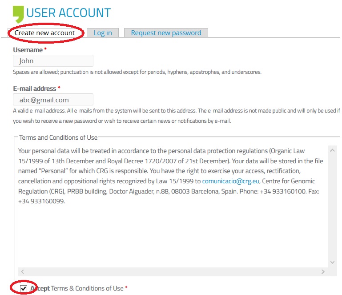The width and height of the screenshot is (342, 295).
Task: Click the Username field label
Action: click(28, 50)
